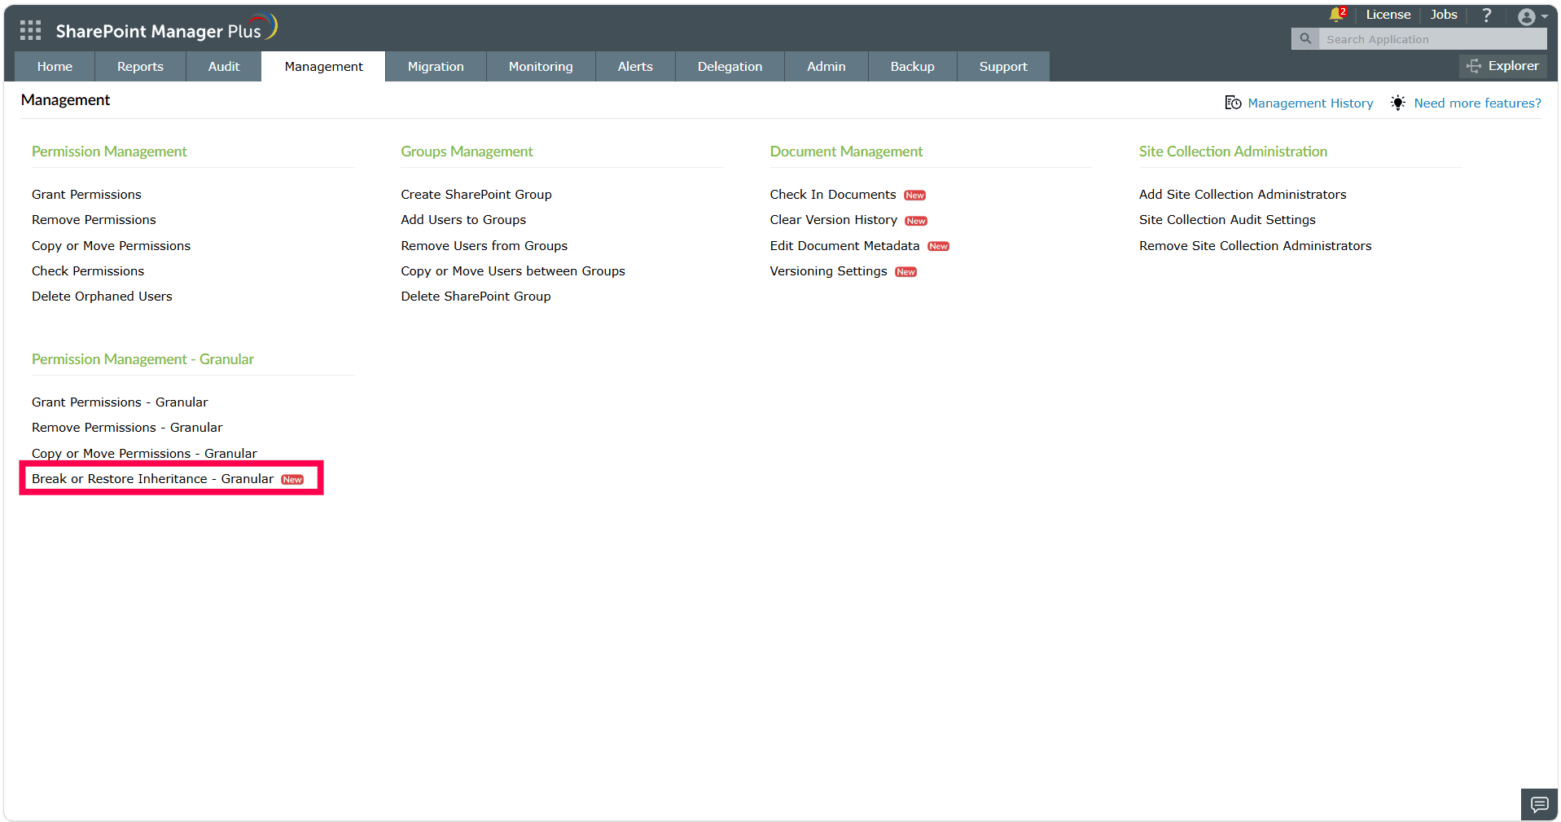Open Site Collection Audit Settings
1561x822 pixels.
coord(1227,220)
